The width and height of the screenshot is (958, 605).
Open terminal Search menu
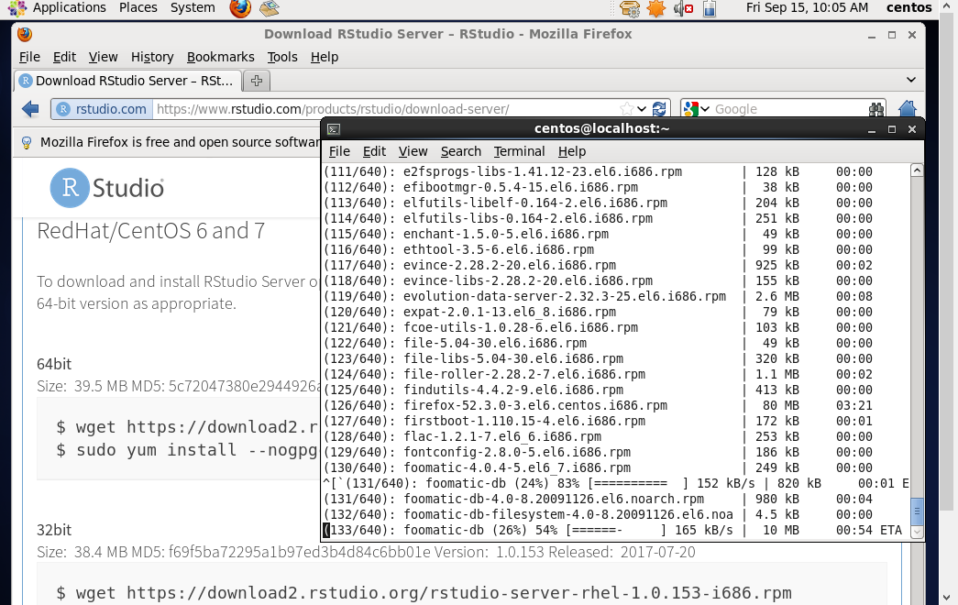[x=461, y=151]
